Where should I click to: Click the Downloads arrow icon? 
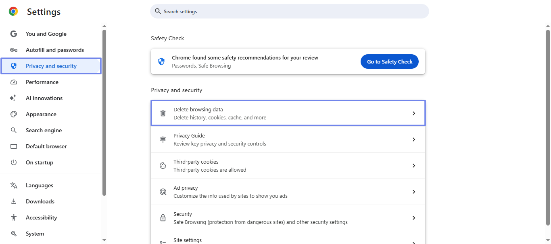coord(14,201)
